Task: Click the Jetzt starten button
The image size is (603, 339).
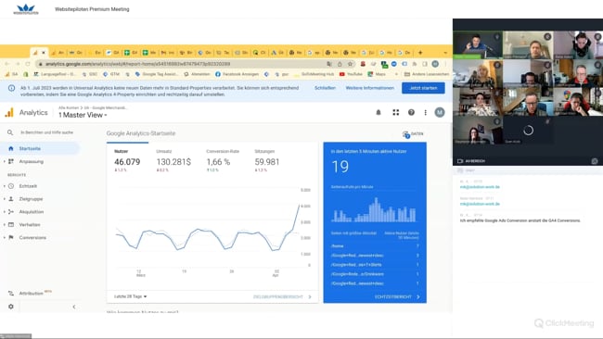Action: click(423, 88)
